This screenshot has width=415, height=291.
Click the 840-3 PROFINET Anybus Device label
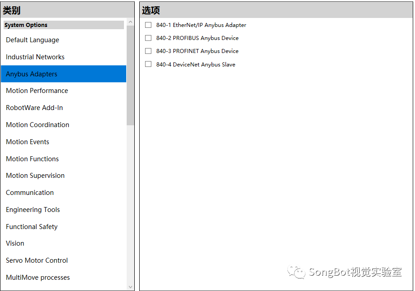tap(197, 51)
